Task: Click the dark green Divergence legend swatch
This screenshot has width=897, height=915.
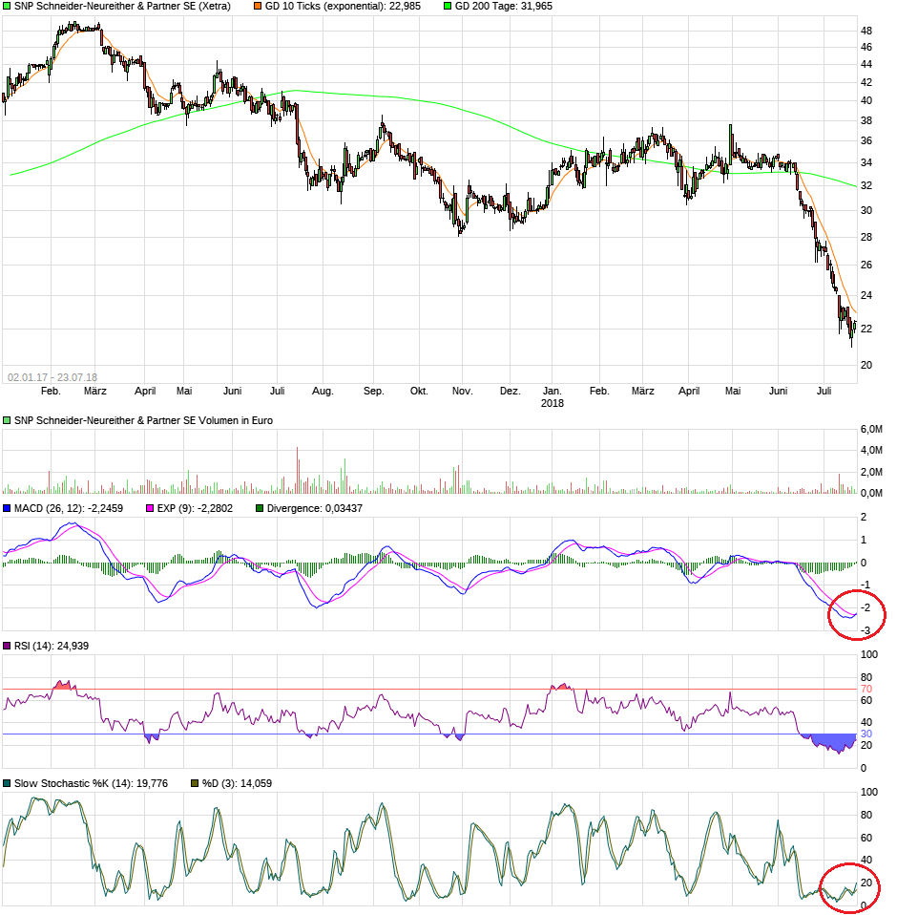Action: tap(260, 508)
